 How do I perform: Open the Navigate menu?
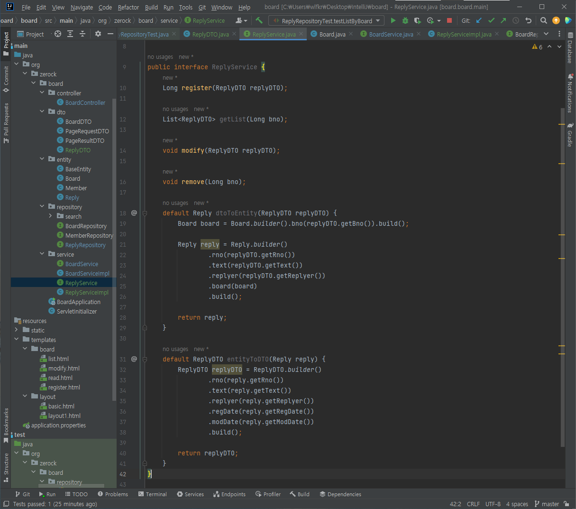[x=82, y=7]
